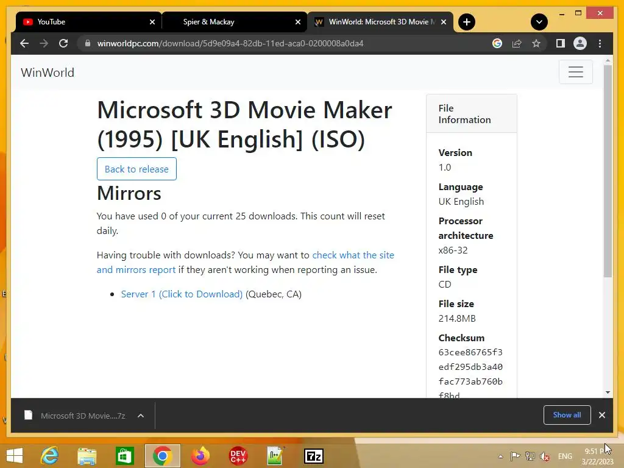Click the x86-32 architecture value

click(453, 250)
